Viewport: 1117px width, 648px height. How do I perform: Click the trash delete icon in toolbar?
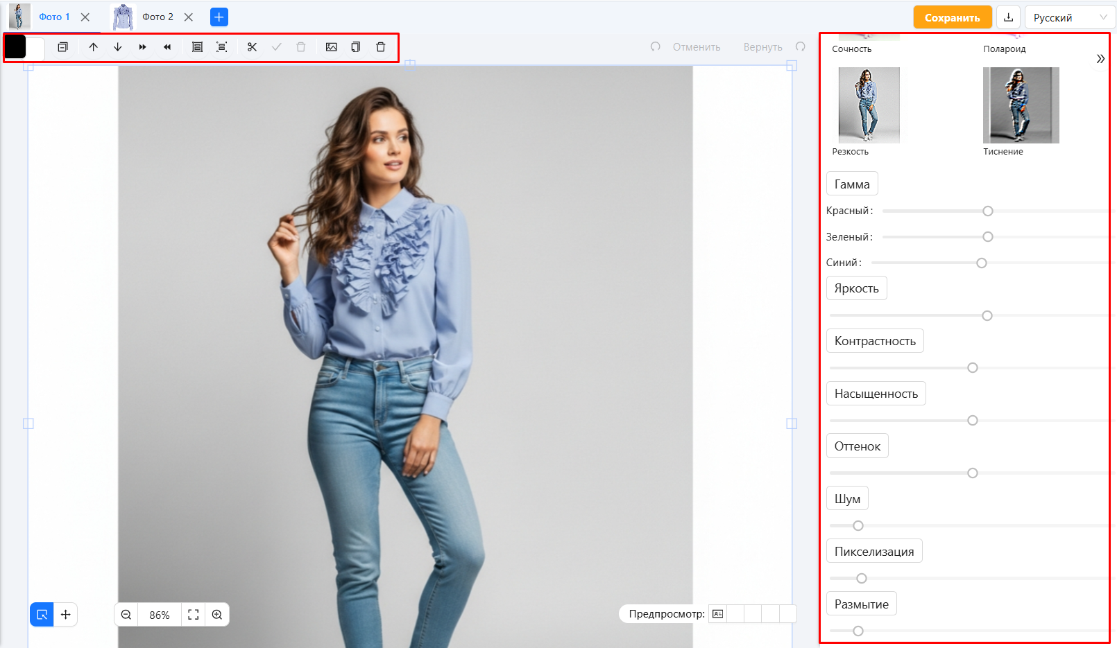tap(380, 47)
